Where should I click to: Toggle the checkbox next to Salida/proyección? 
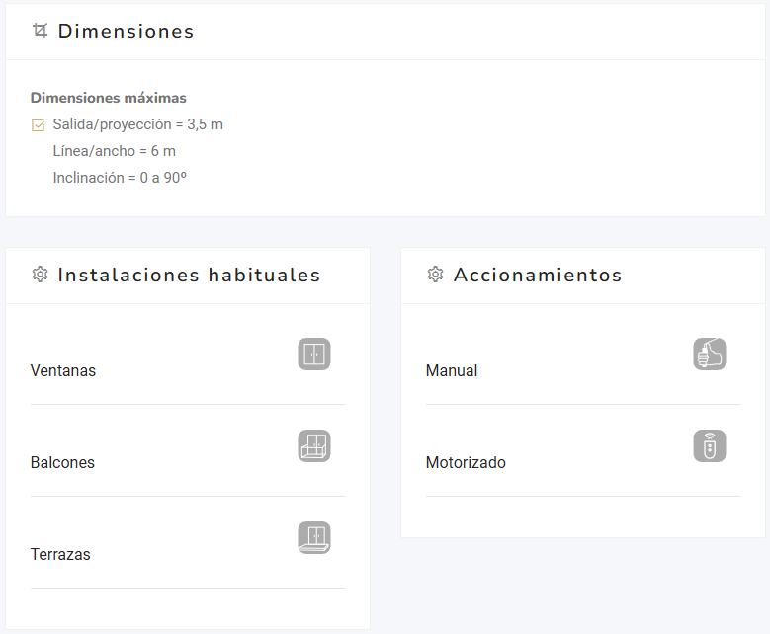tap(39, 125)
